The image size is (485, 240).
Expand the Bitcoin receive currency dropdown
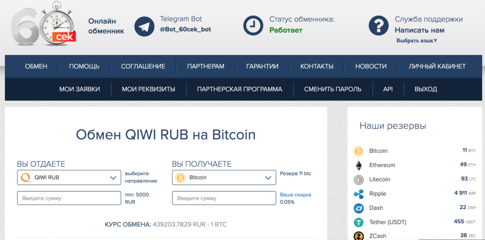click(224, 178)
